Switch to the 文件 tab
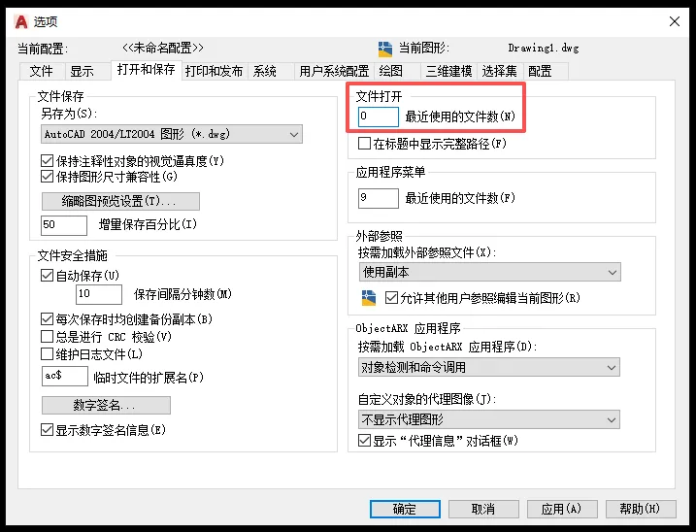696x532 pixels. point(42,71)
